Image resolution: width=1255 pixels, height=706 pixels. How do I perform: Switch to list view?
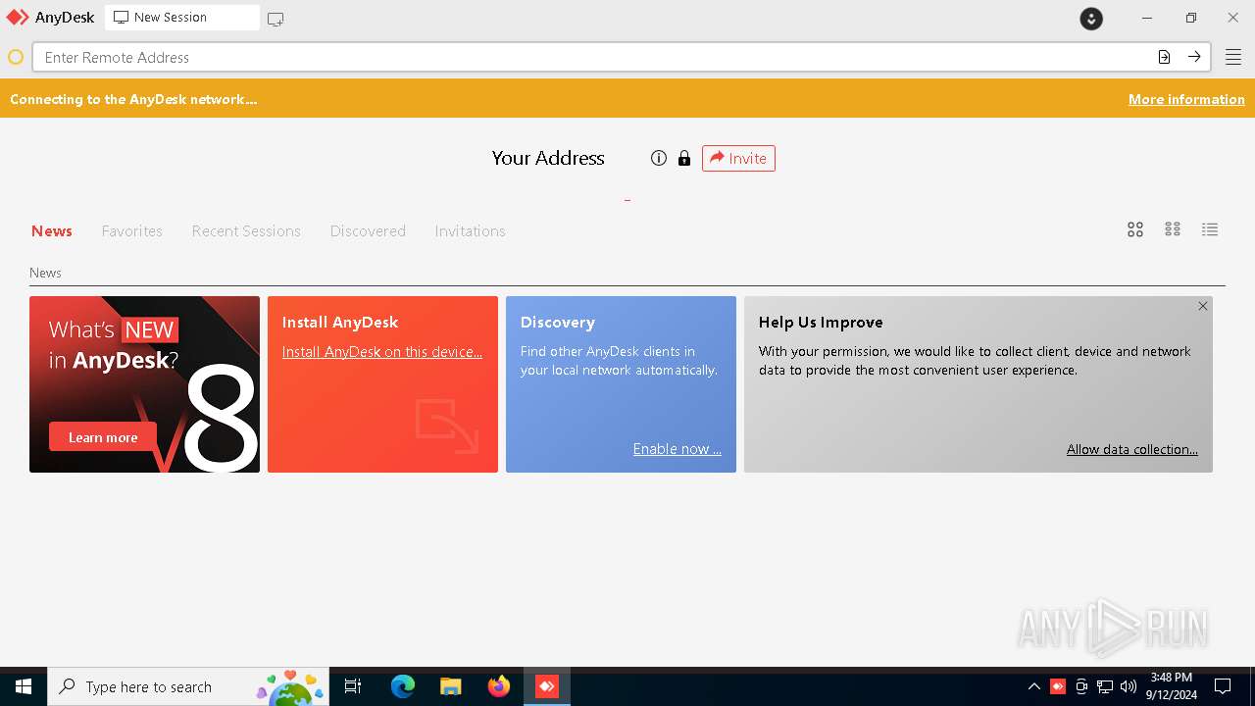1210,229
